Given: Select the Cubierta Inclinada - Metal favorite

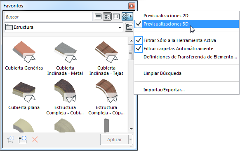Looking at the screenshot, I should pyautogui.click(x=65, y=58).
